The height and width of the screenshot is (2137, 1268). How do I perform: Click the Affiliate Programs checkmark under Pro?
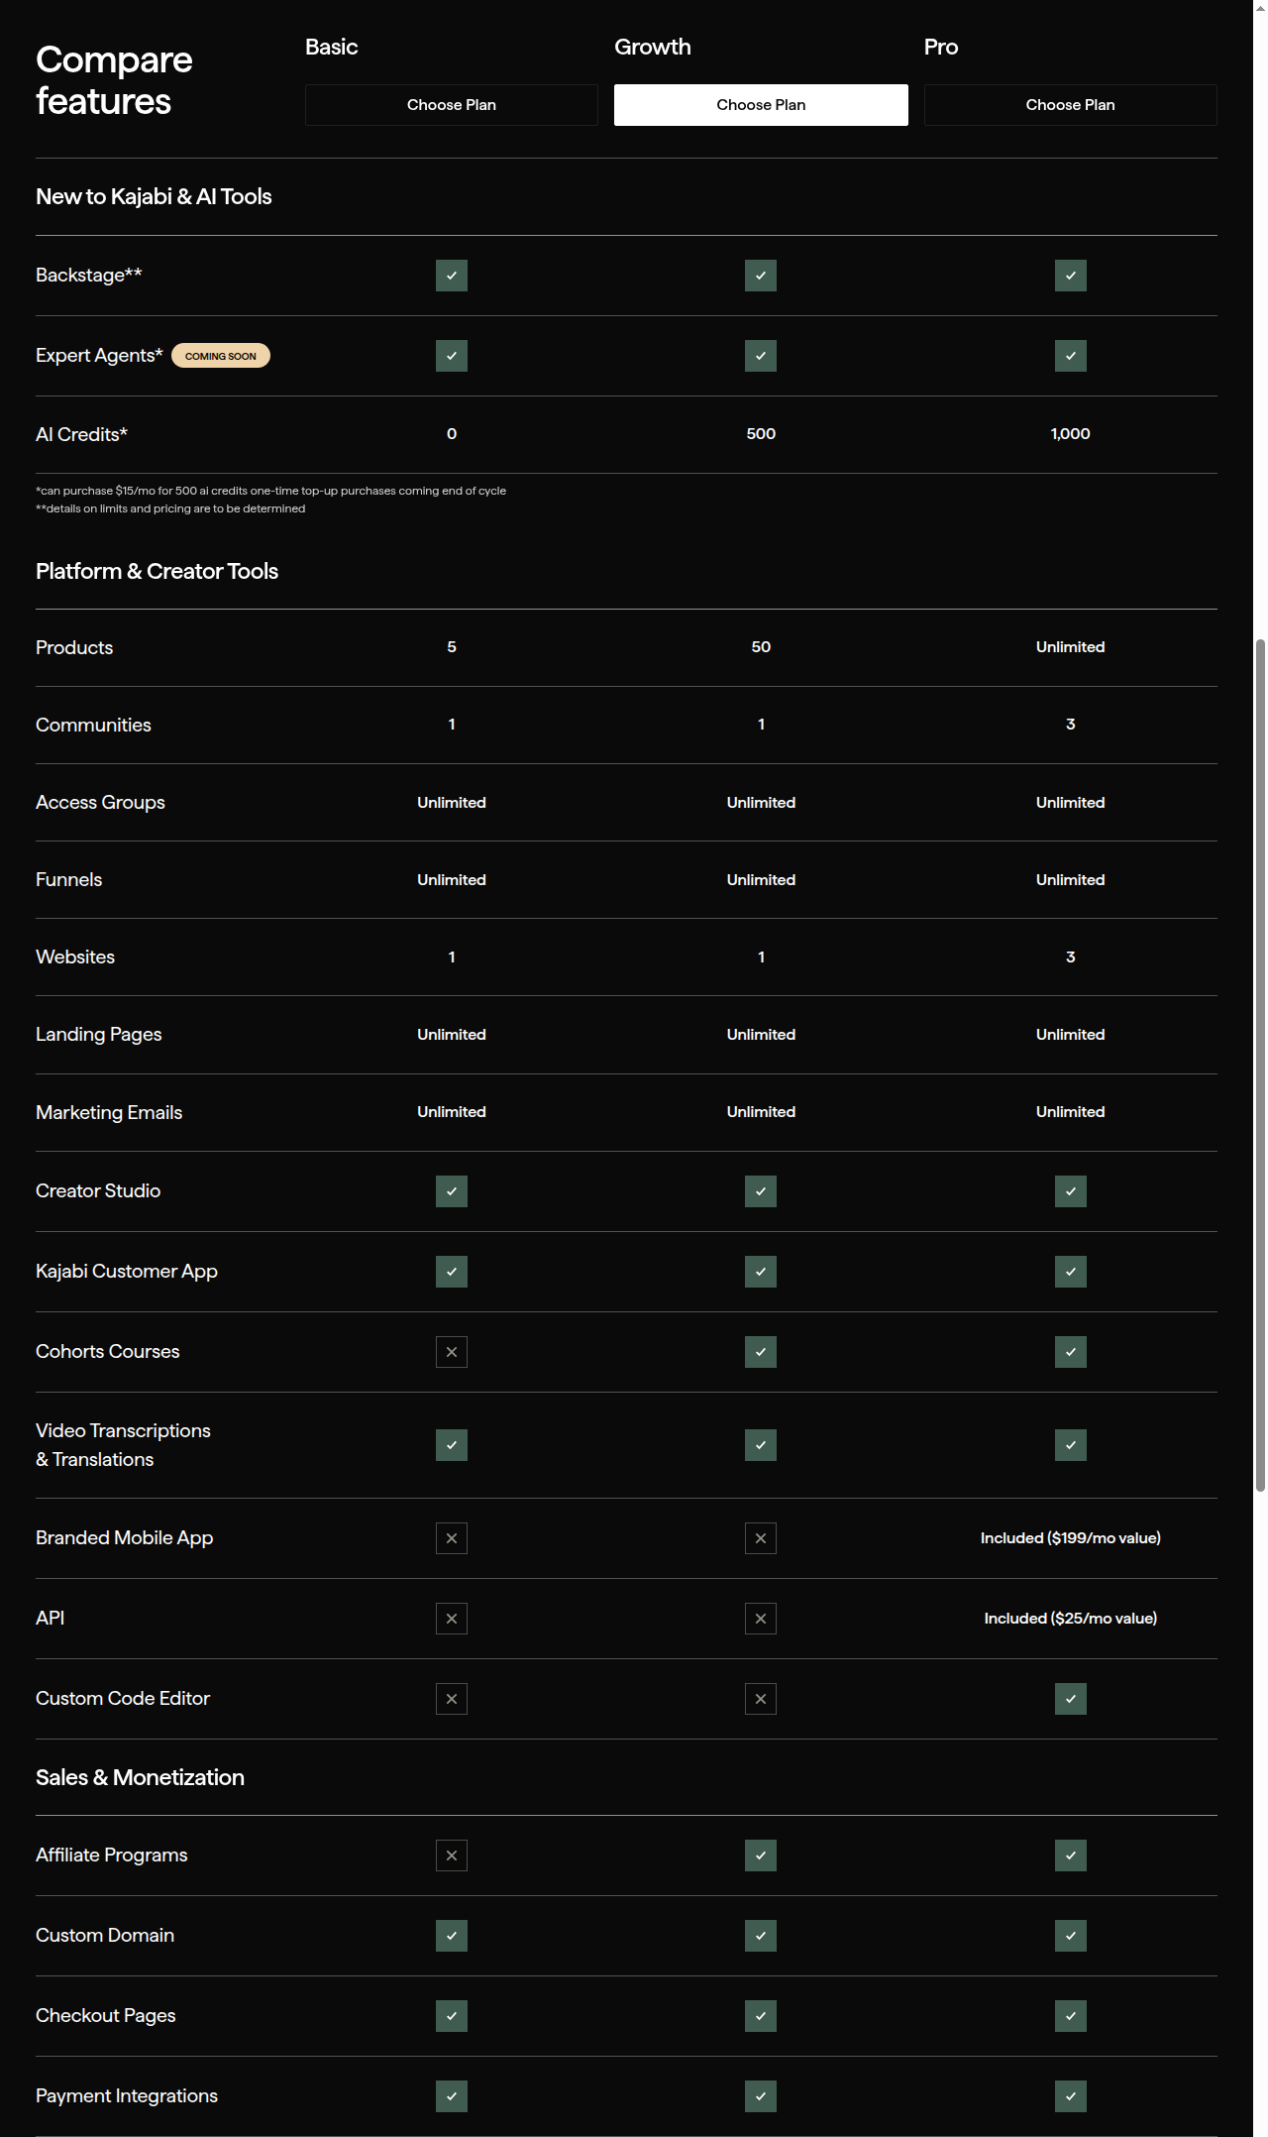[1071, 1856]
